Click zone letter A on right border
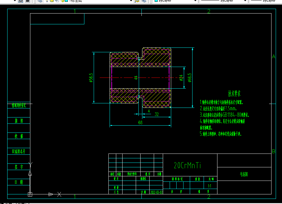The width and height of the screenshot is (282, 204). 274,56
